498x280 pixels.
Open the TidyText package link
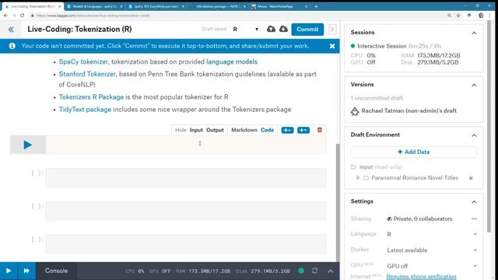pyautogui.click(x=85, y=109)
